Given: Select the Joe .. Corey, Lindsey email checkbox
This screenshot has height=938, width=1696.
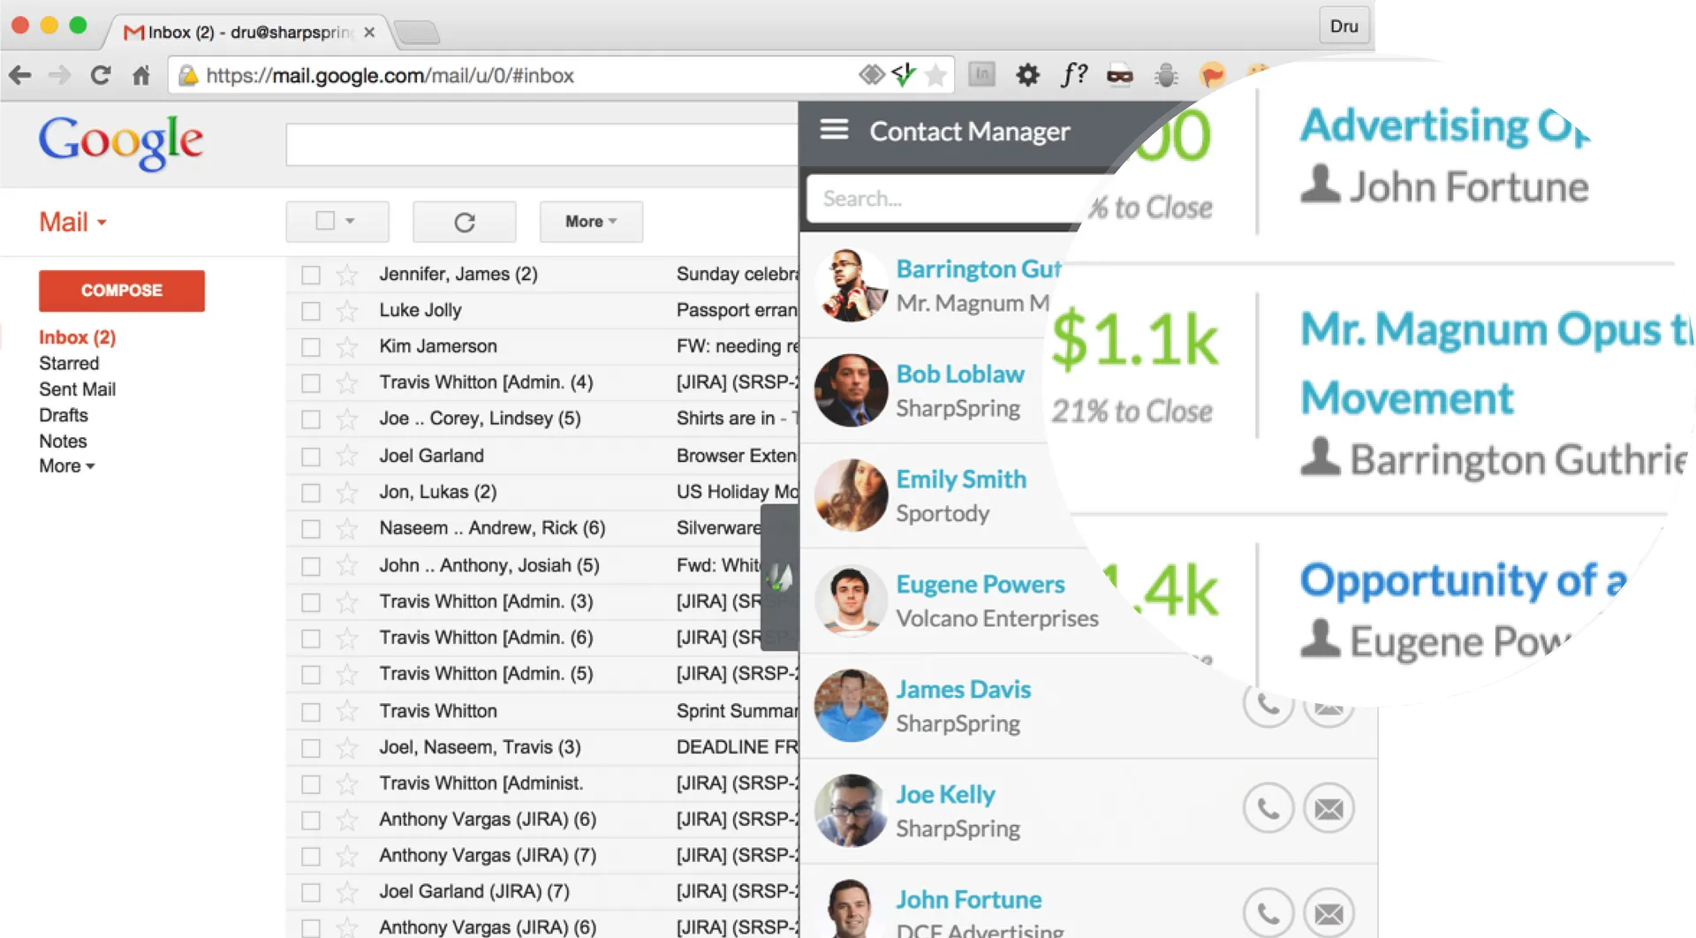Looking at the screenshot, I should [x=311, y=420].
